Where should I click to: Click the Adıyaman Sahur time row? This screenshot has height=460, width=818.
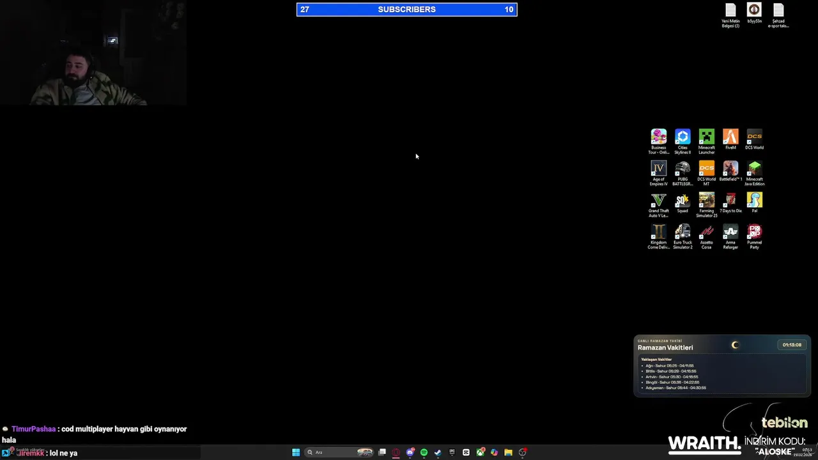click(x=675, y=388)
